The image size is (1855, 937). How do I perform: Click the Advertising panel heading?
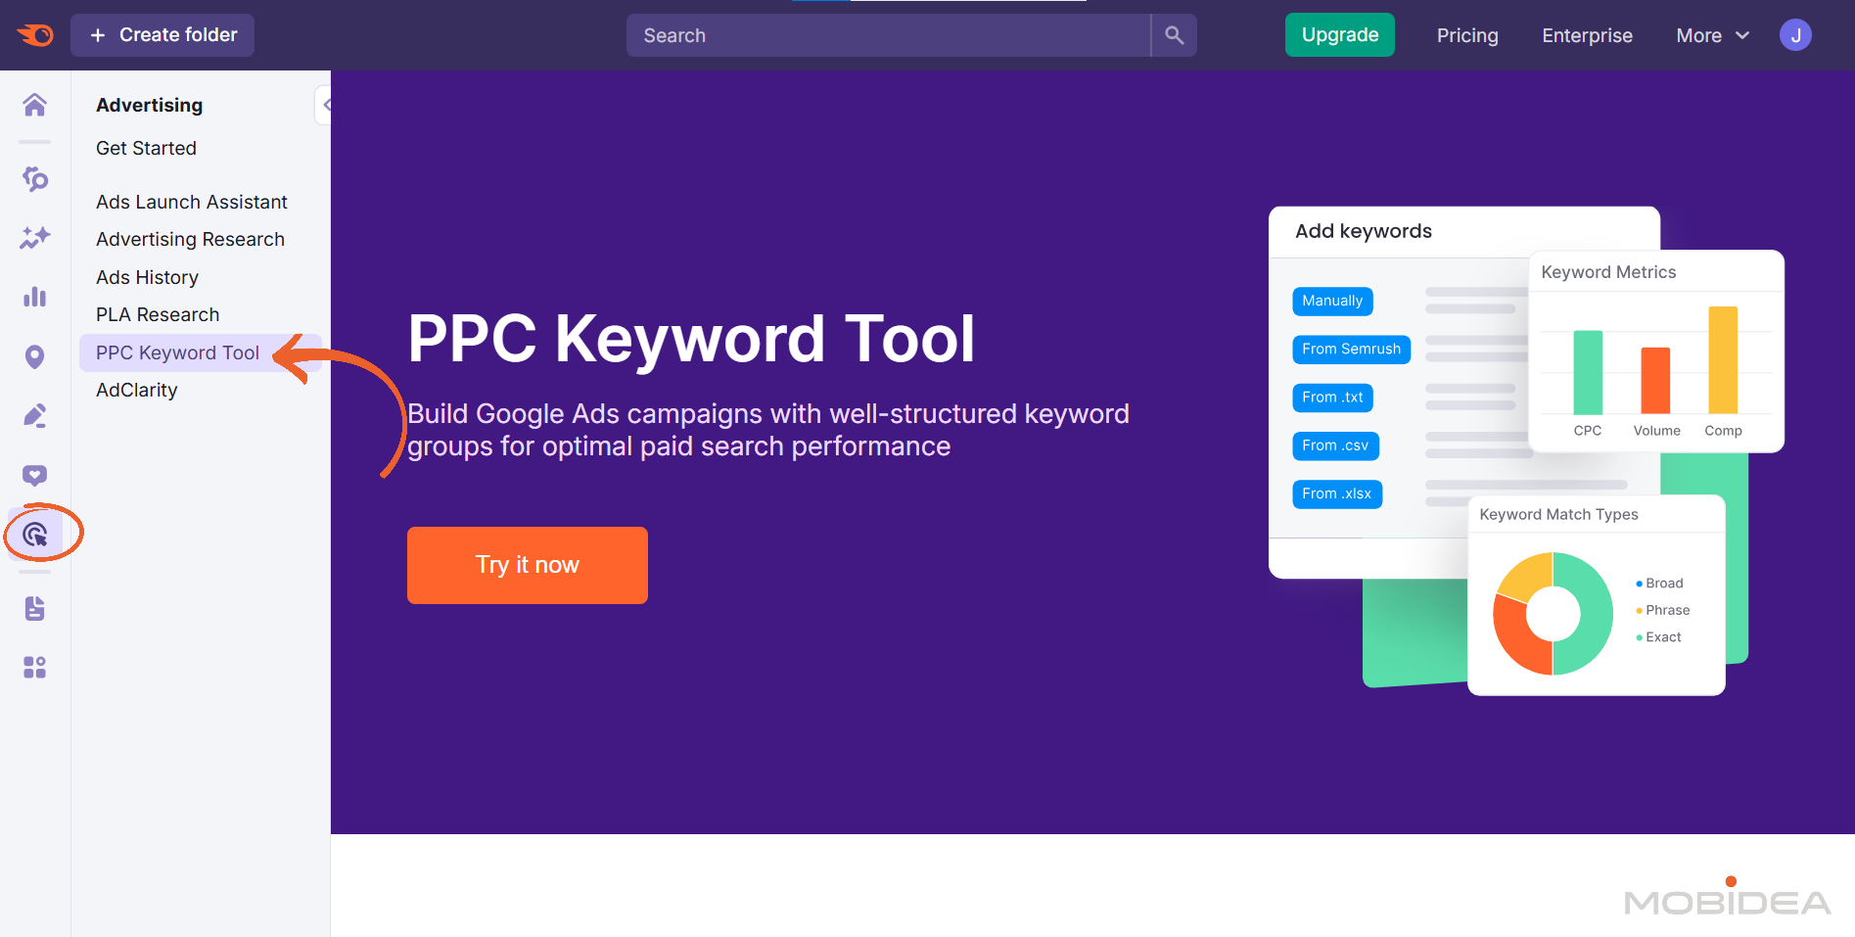click(x=149, y=105)
